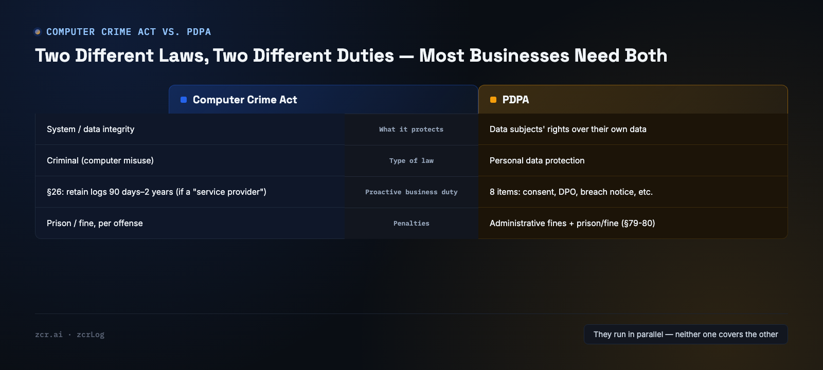This screenshot has width=823, height=370.
Task: Click the 'zcr.ai · zcrLog' footer text
Action: 69,335
